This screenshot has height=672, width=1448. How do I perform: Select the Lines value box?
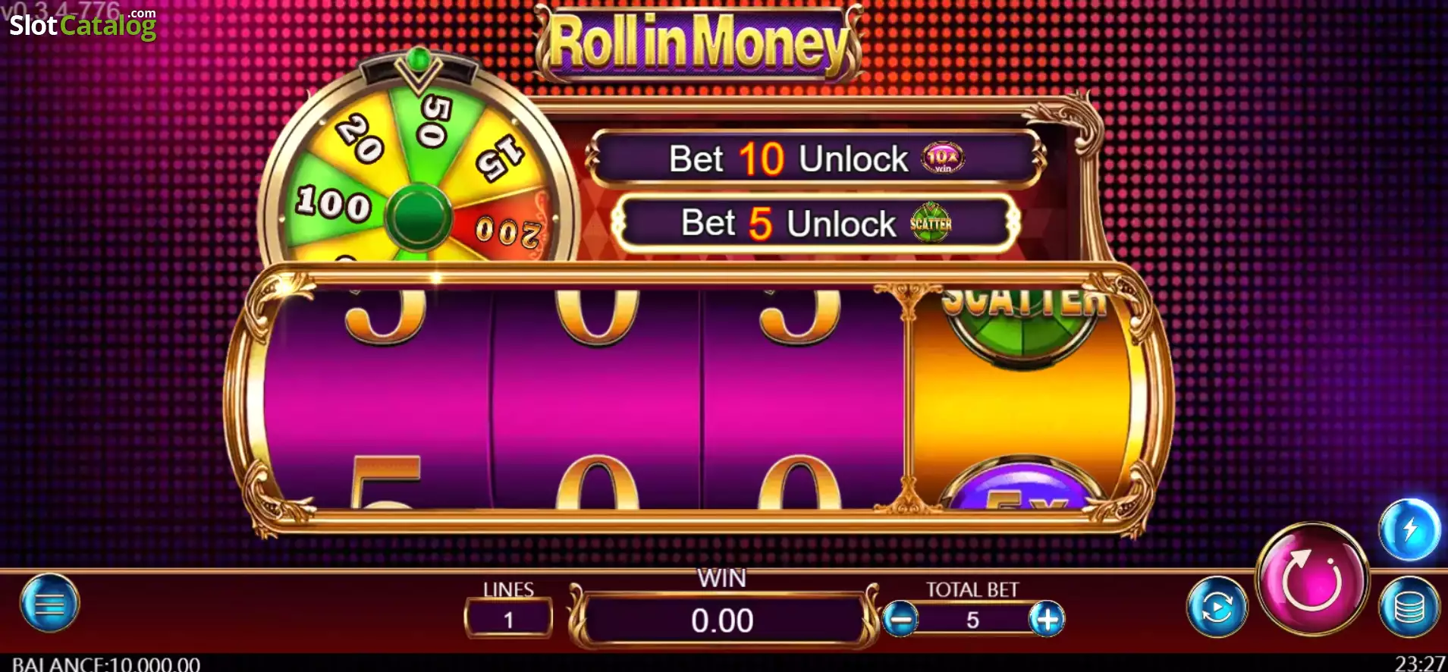[508, 620]
